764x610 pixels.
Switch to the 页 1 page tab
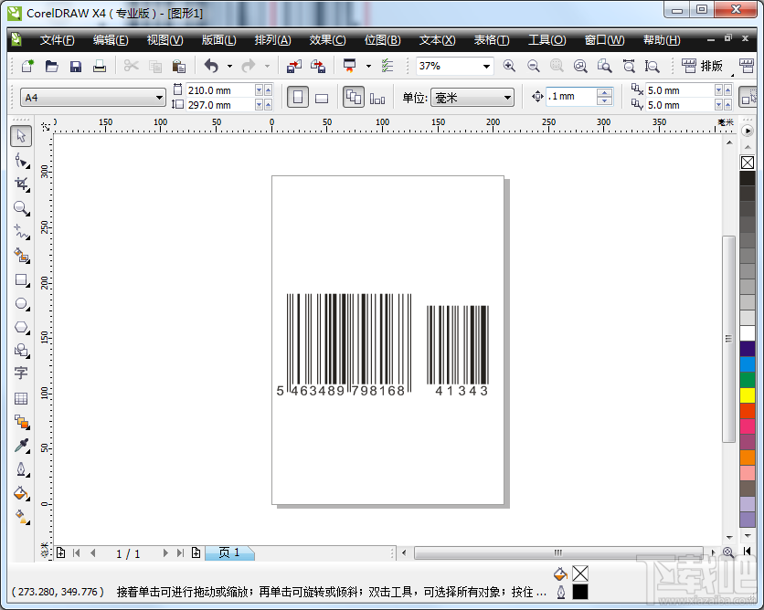point(229,553)
